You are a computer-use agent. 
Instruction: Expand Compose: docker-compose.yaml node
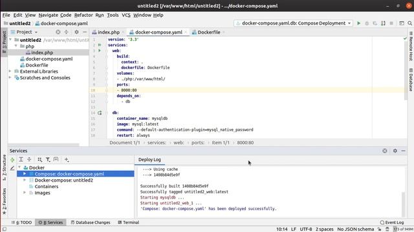click(x=25, y=174)
